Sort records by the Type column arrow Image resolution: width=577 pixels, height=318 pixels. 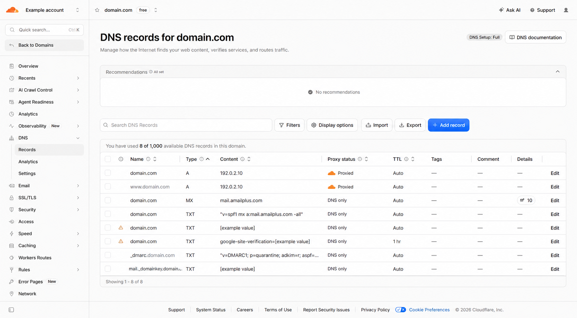pyautogui.click(x=208, y=159)
